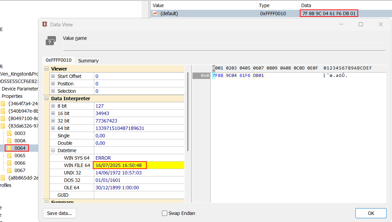Click the 0064 folder icon in tree
This screenshot has height=222, width=392.
(x=9, y=148)
